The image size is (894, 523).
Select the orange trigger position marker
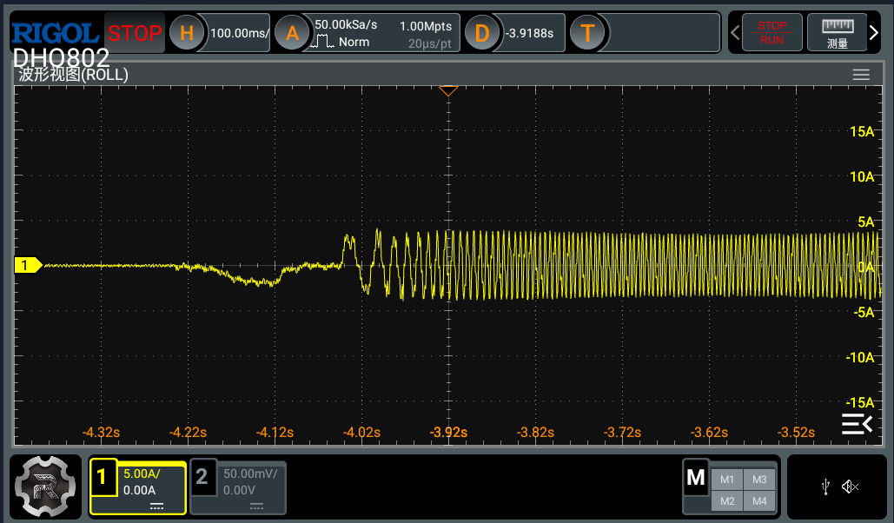(448, 90)
